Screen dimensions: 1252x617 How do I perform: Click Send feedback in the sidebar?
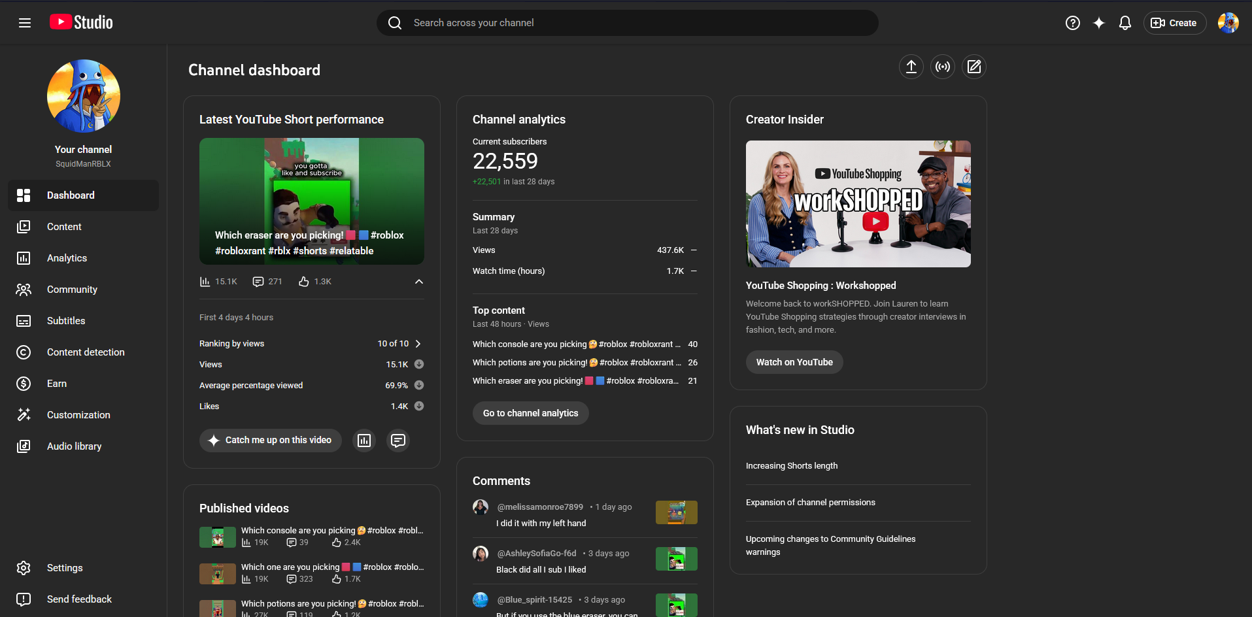[x=84, y=599]
